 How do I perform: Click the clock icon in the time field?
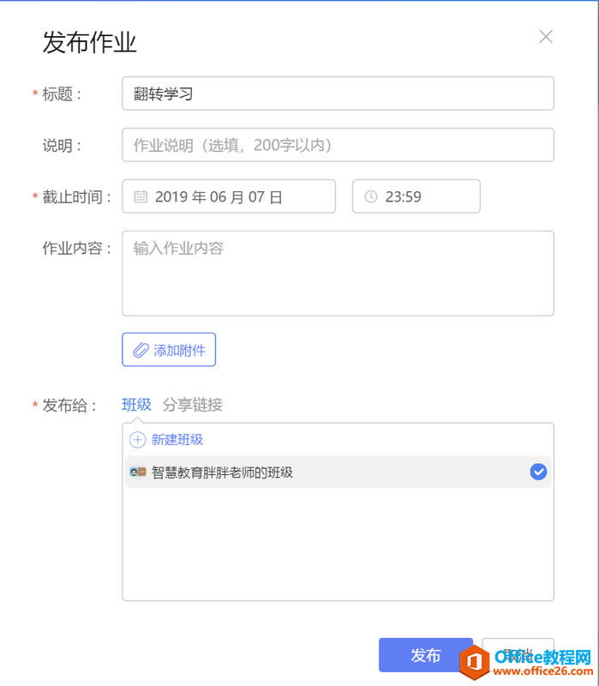(371, 197)
